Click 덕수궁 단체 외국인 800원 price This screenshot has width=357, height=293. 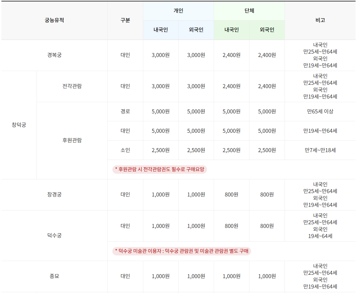[x=267, y=226]
